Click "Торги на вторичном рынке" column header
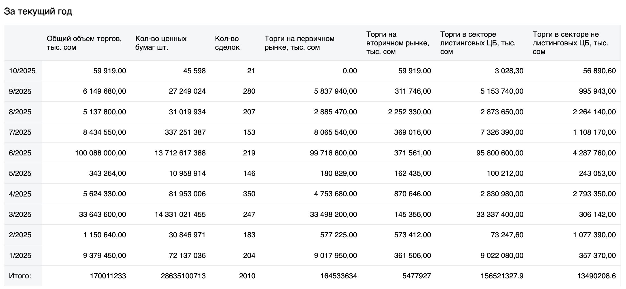Screen dimensions: 626x289 point(397,43)
